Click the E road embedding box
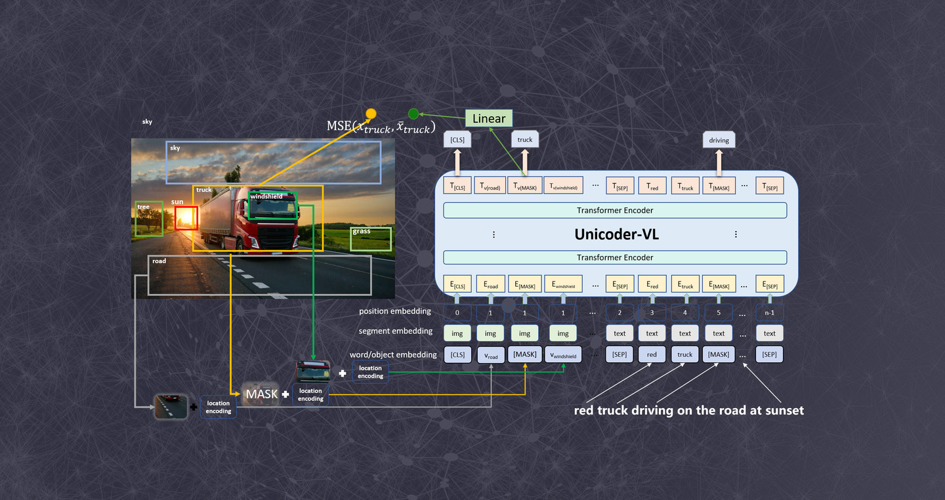This screenshot has width=945, height=500. (491, 285)
